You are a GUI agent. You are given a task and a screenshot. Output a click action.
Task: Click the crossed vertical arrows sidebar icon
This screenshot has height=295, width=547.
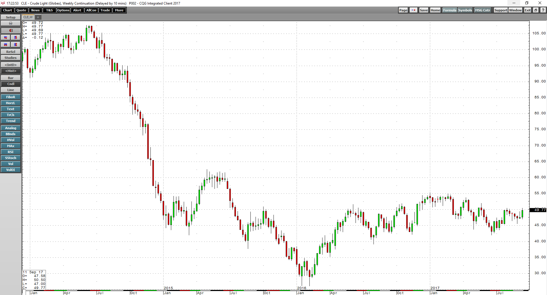pos(15,44)
